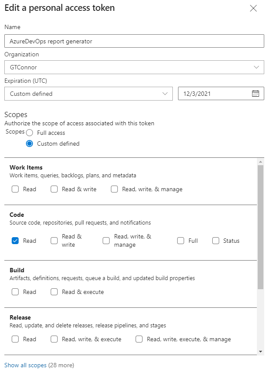Uncheck the Read checkbox under Code

click(15, 241)
